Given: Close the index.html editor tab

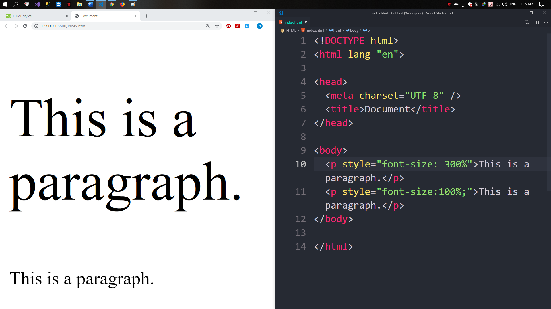Looking at the screenshot, I should click(306, 22).
